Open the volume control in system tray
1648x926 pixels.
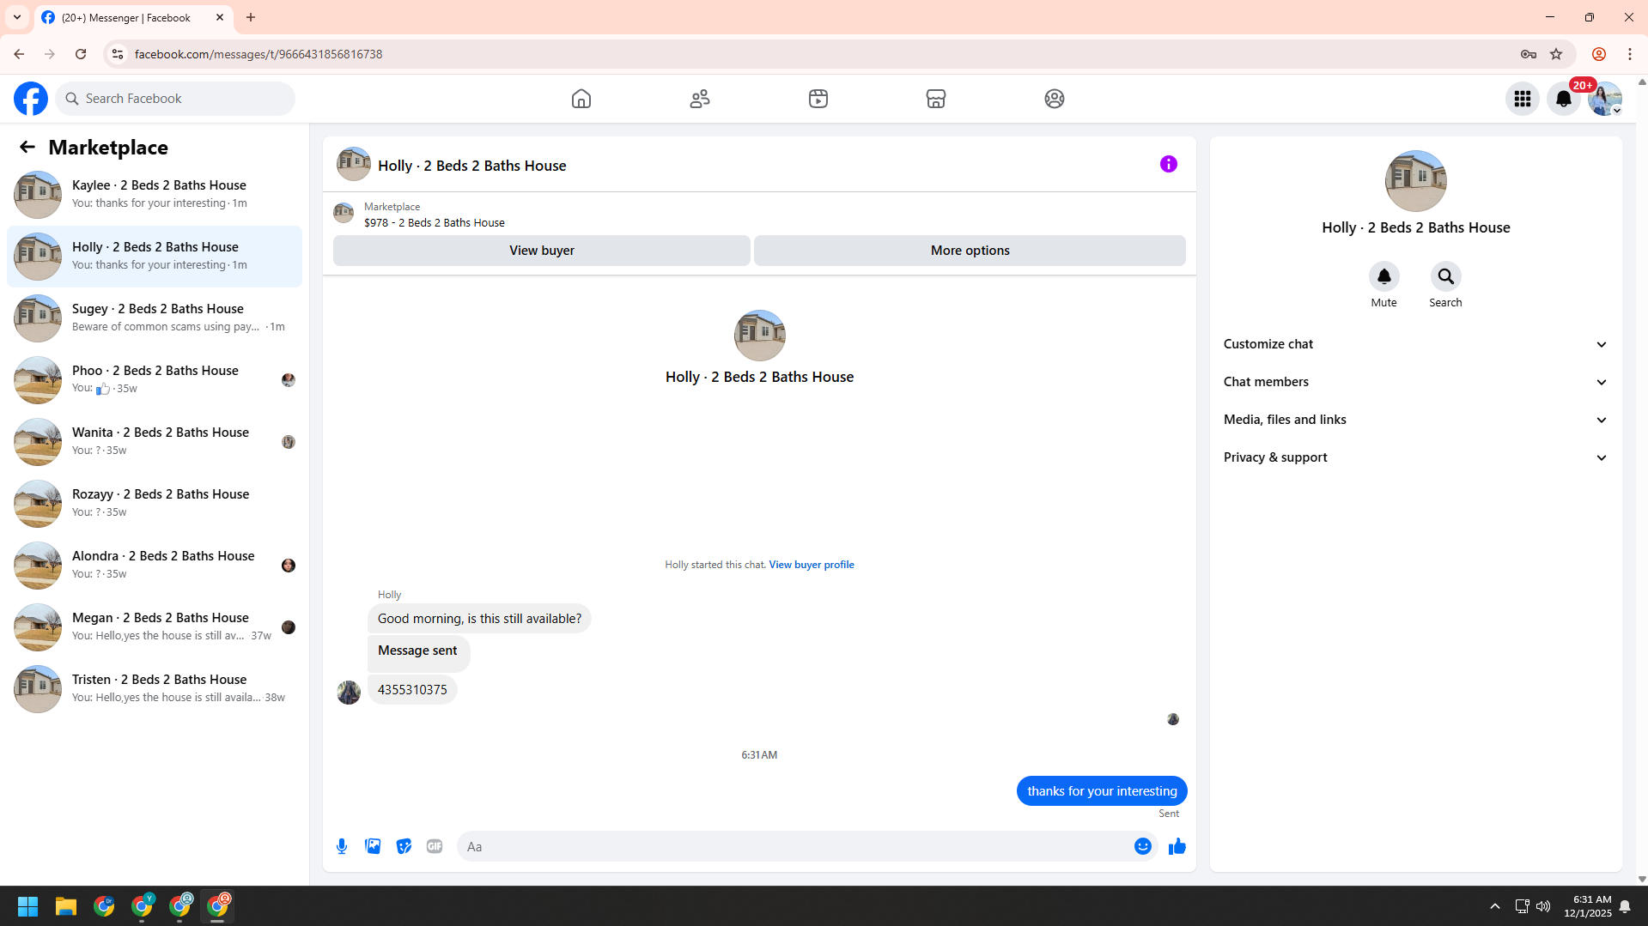click(x=1543, y=906)
